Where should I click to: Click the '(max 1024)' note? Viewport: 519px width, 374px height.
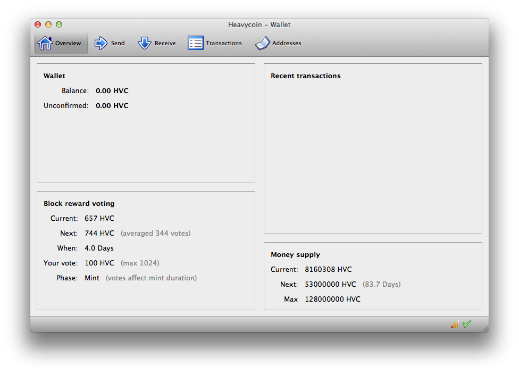pos(140,263)
